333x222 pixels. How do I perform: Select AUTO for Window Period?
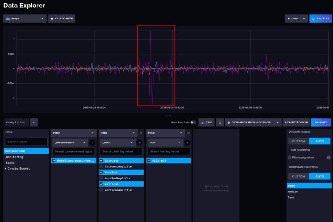(320, 141)
